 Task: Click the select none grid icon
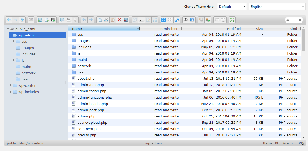pyautogui.click(x=170, y=20)
